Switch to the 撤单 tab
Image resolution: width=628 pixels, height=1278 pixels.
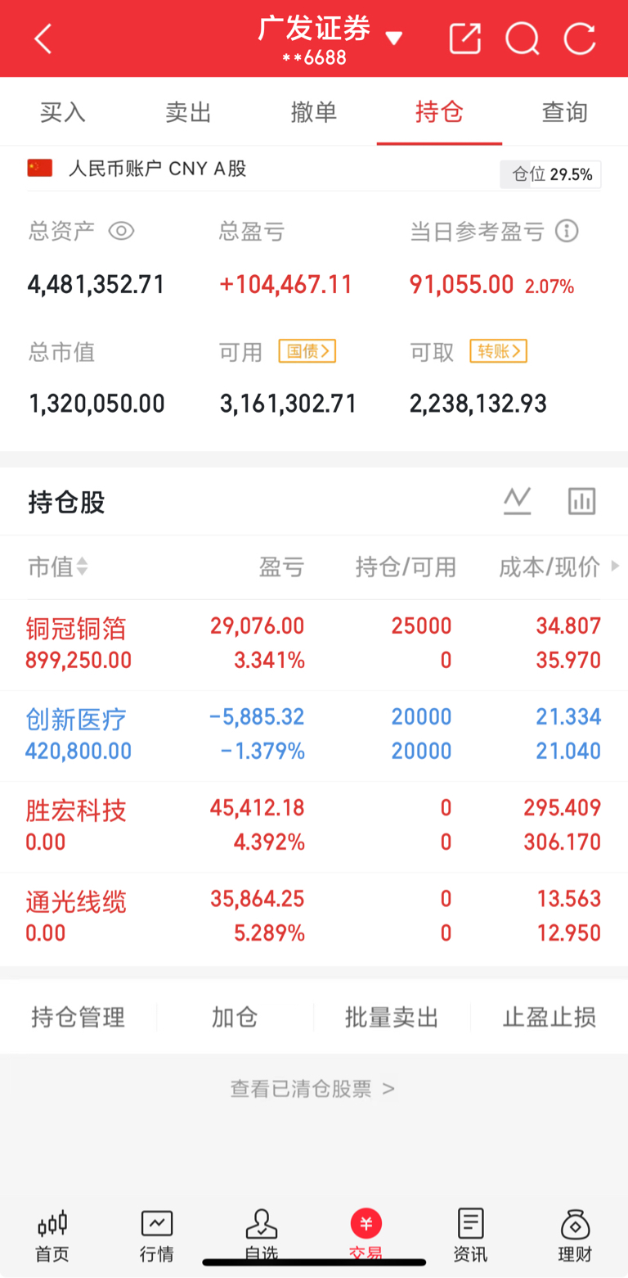pos(314,112)
